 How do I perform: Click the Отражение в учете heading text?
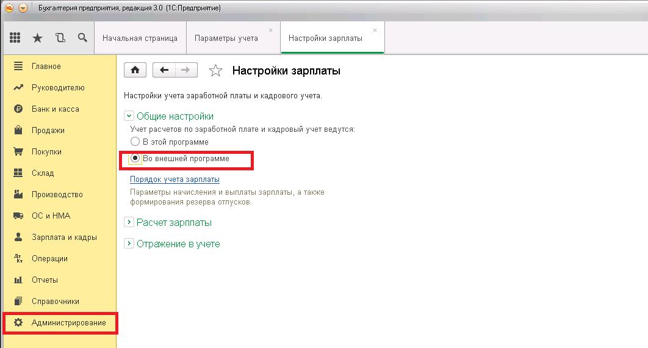click(x=178, y=244)
